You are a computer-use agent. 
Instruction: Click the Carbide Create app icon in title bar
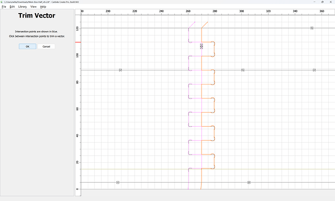tap(2, 2)
